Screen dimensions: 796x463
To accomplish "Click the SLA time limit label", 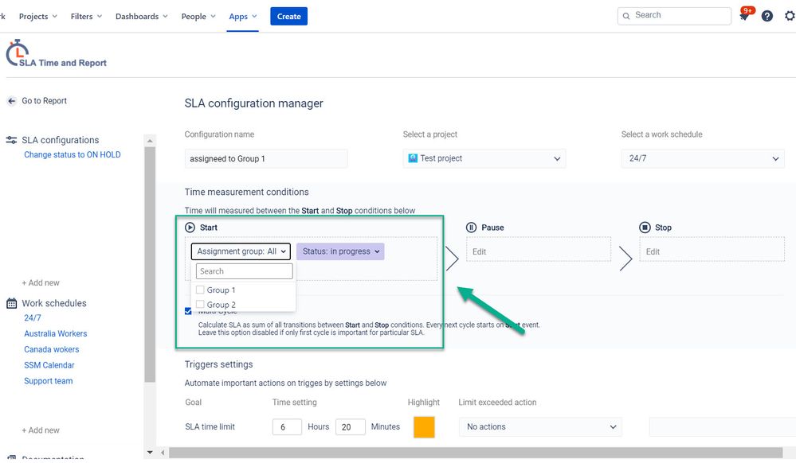I will point(210,427).
